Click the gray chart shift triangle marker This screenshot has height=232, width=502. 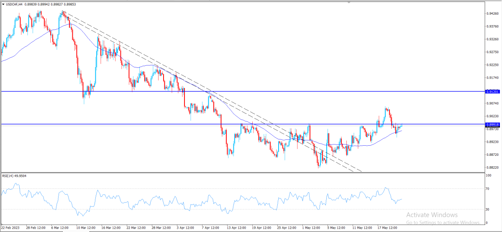348,2
